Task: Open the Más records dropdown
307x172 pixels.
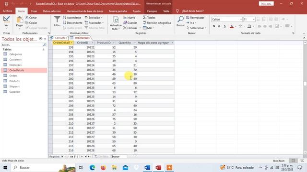Action: tap(149, 28)
